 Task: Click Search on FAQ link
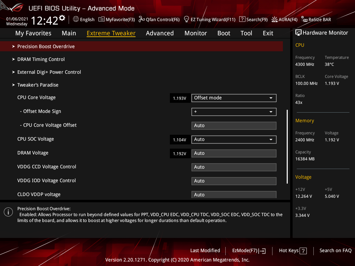[335, 251]
